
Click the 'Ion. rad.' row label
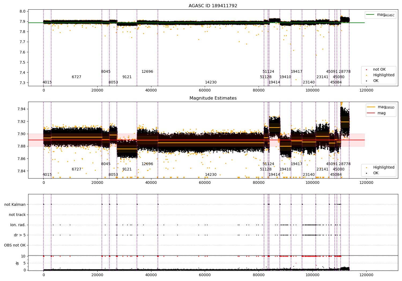(x=18, y=225)
